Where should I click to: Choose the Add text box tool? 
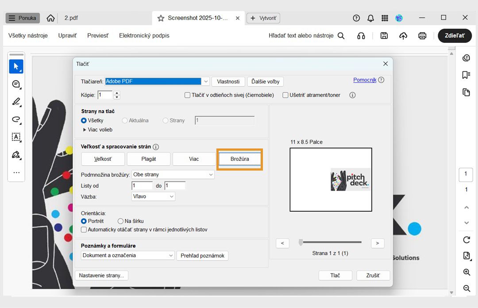(x=16, y=137)
